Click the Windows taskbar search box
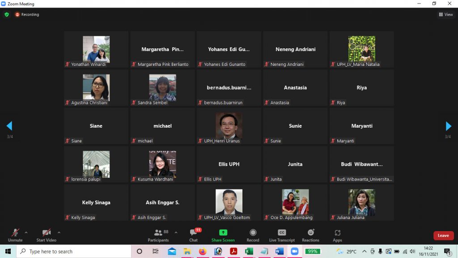 click(x=74, y=251)
